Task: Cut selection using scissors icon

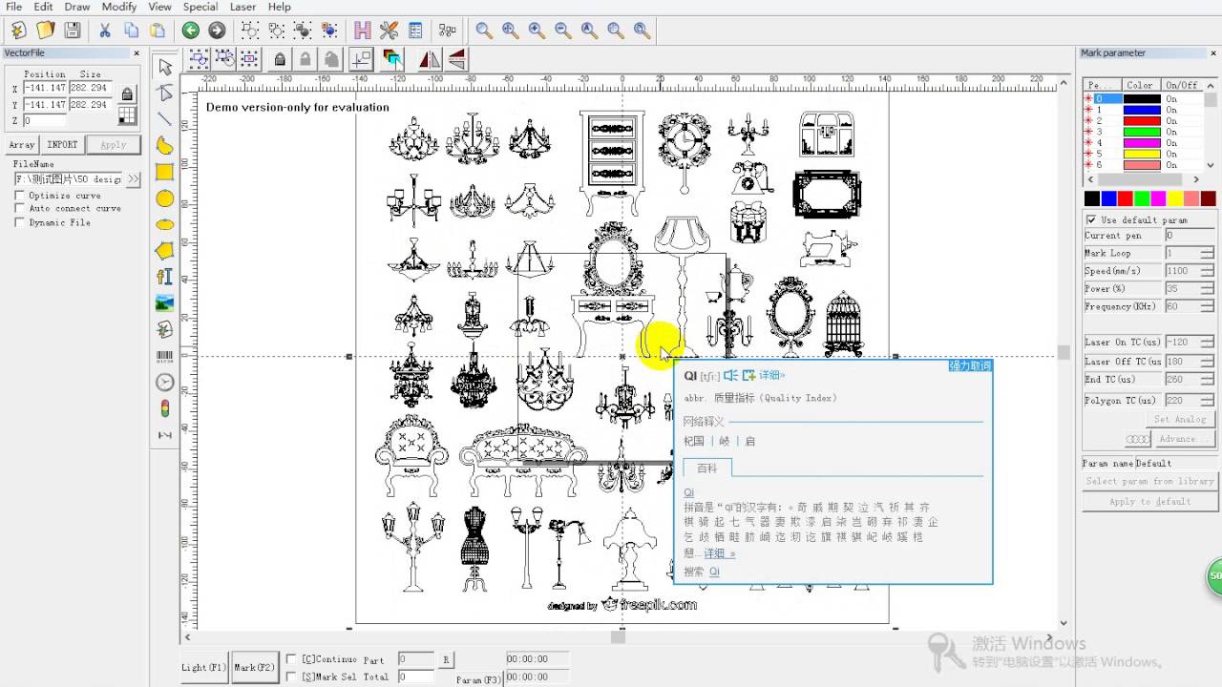Action: [105, 31]
